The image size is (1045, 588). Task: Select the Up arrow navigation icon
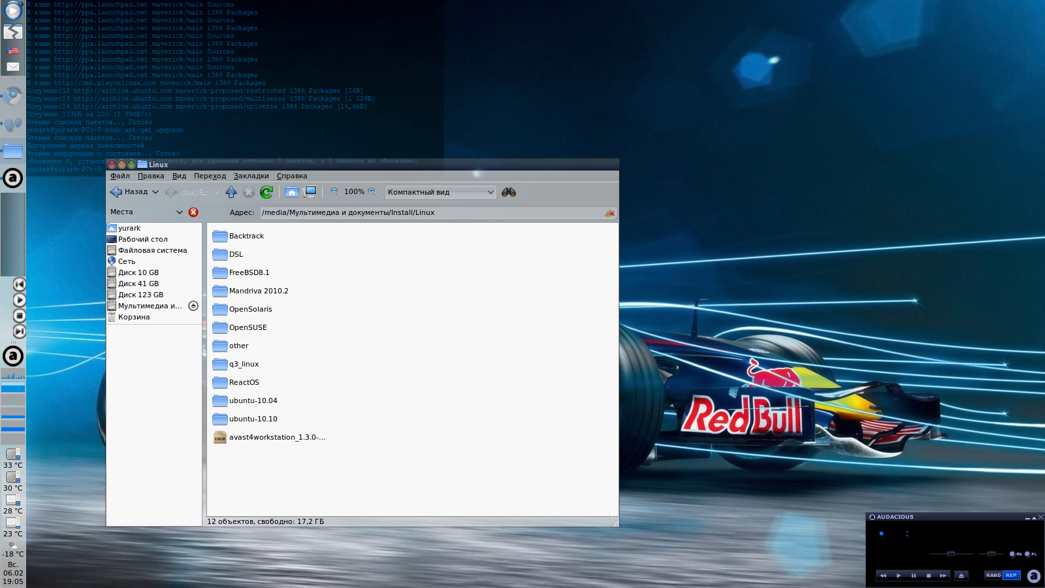231,191
